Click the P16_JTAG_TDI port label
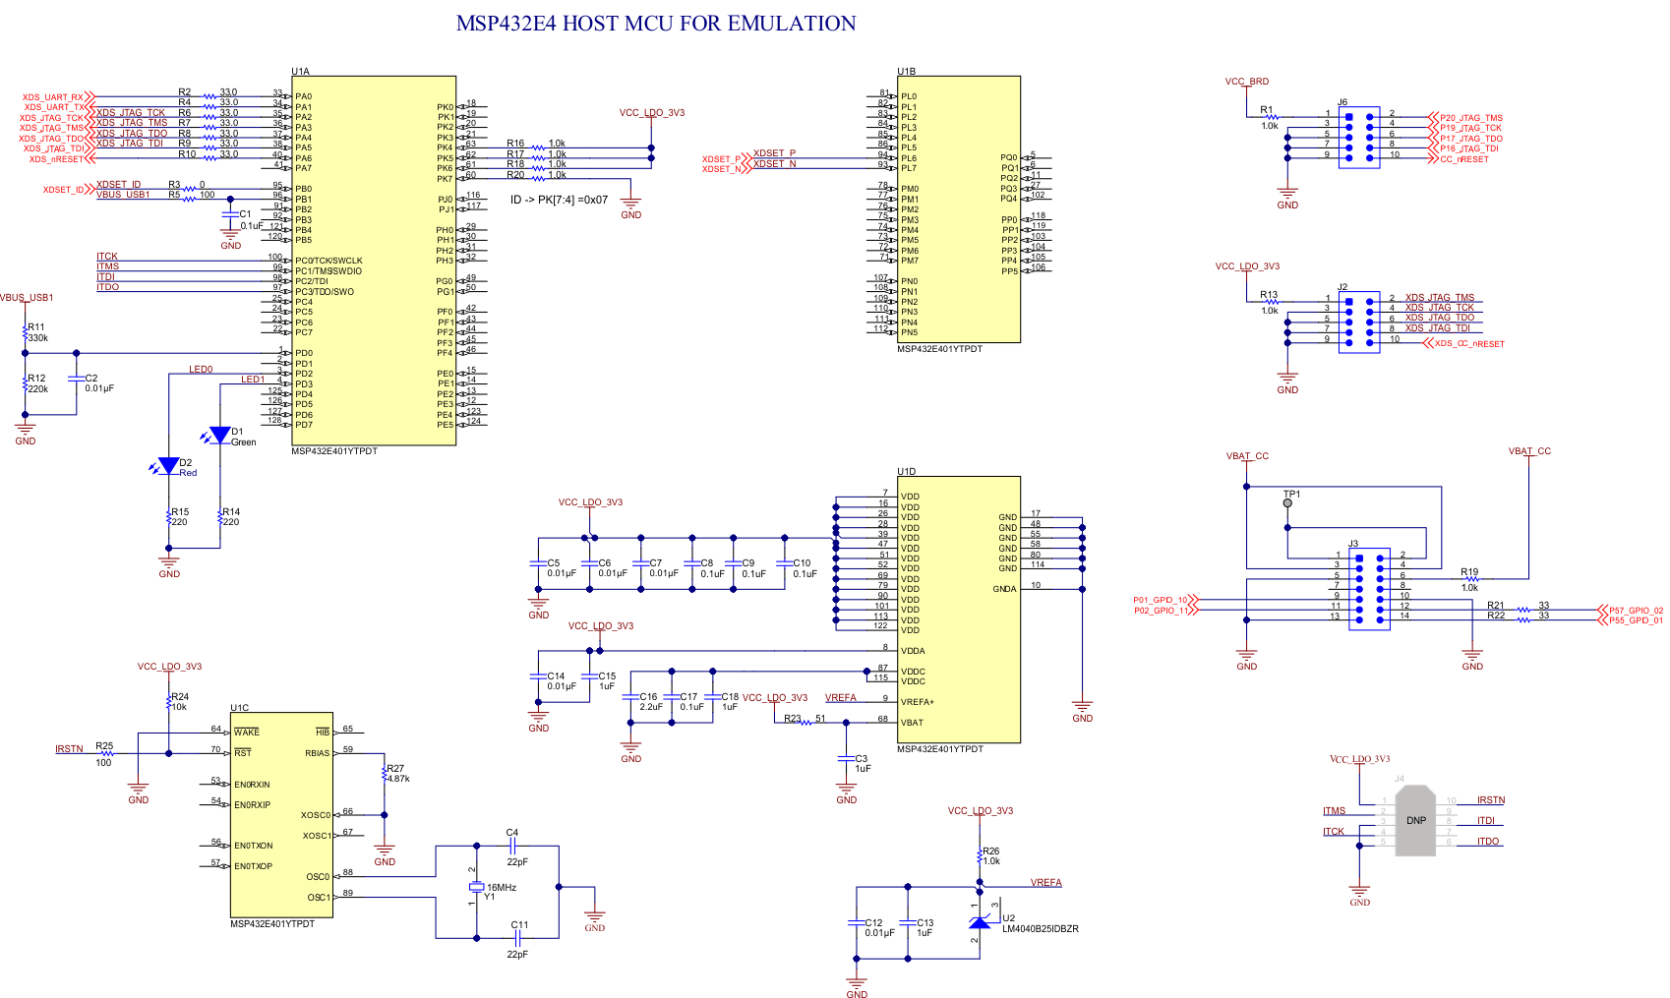Viewport: 1670px width, 998px height. point(1469,148)
